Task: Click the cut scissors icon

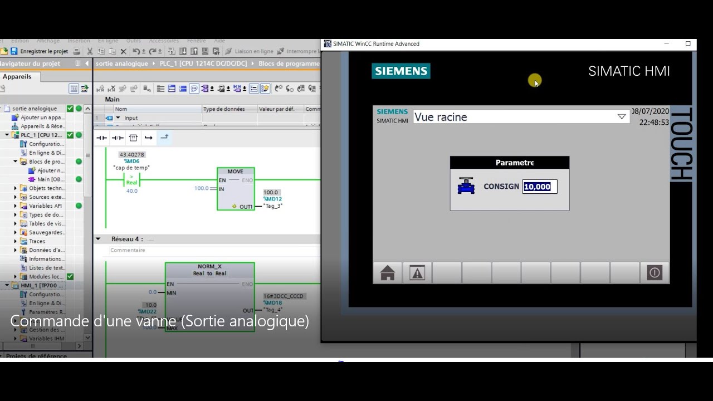Action: tap(90, 51)
